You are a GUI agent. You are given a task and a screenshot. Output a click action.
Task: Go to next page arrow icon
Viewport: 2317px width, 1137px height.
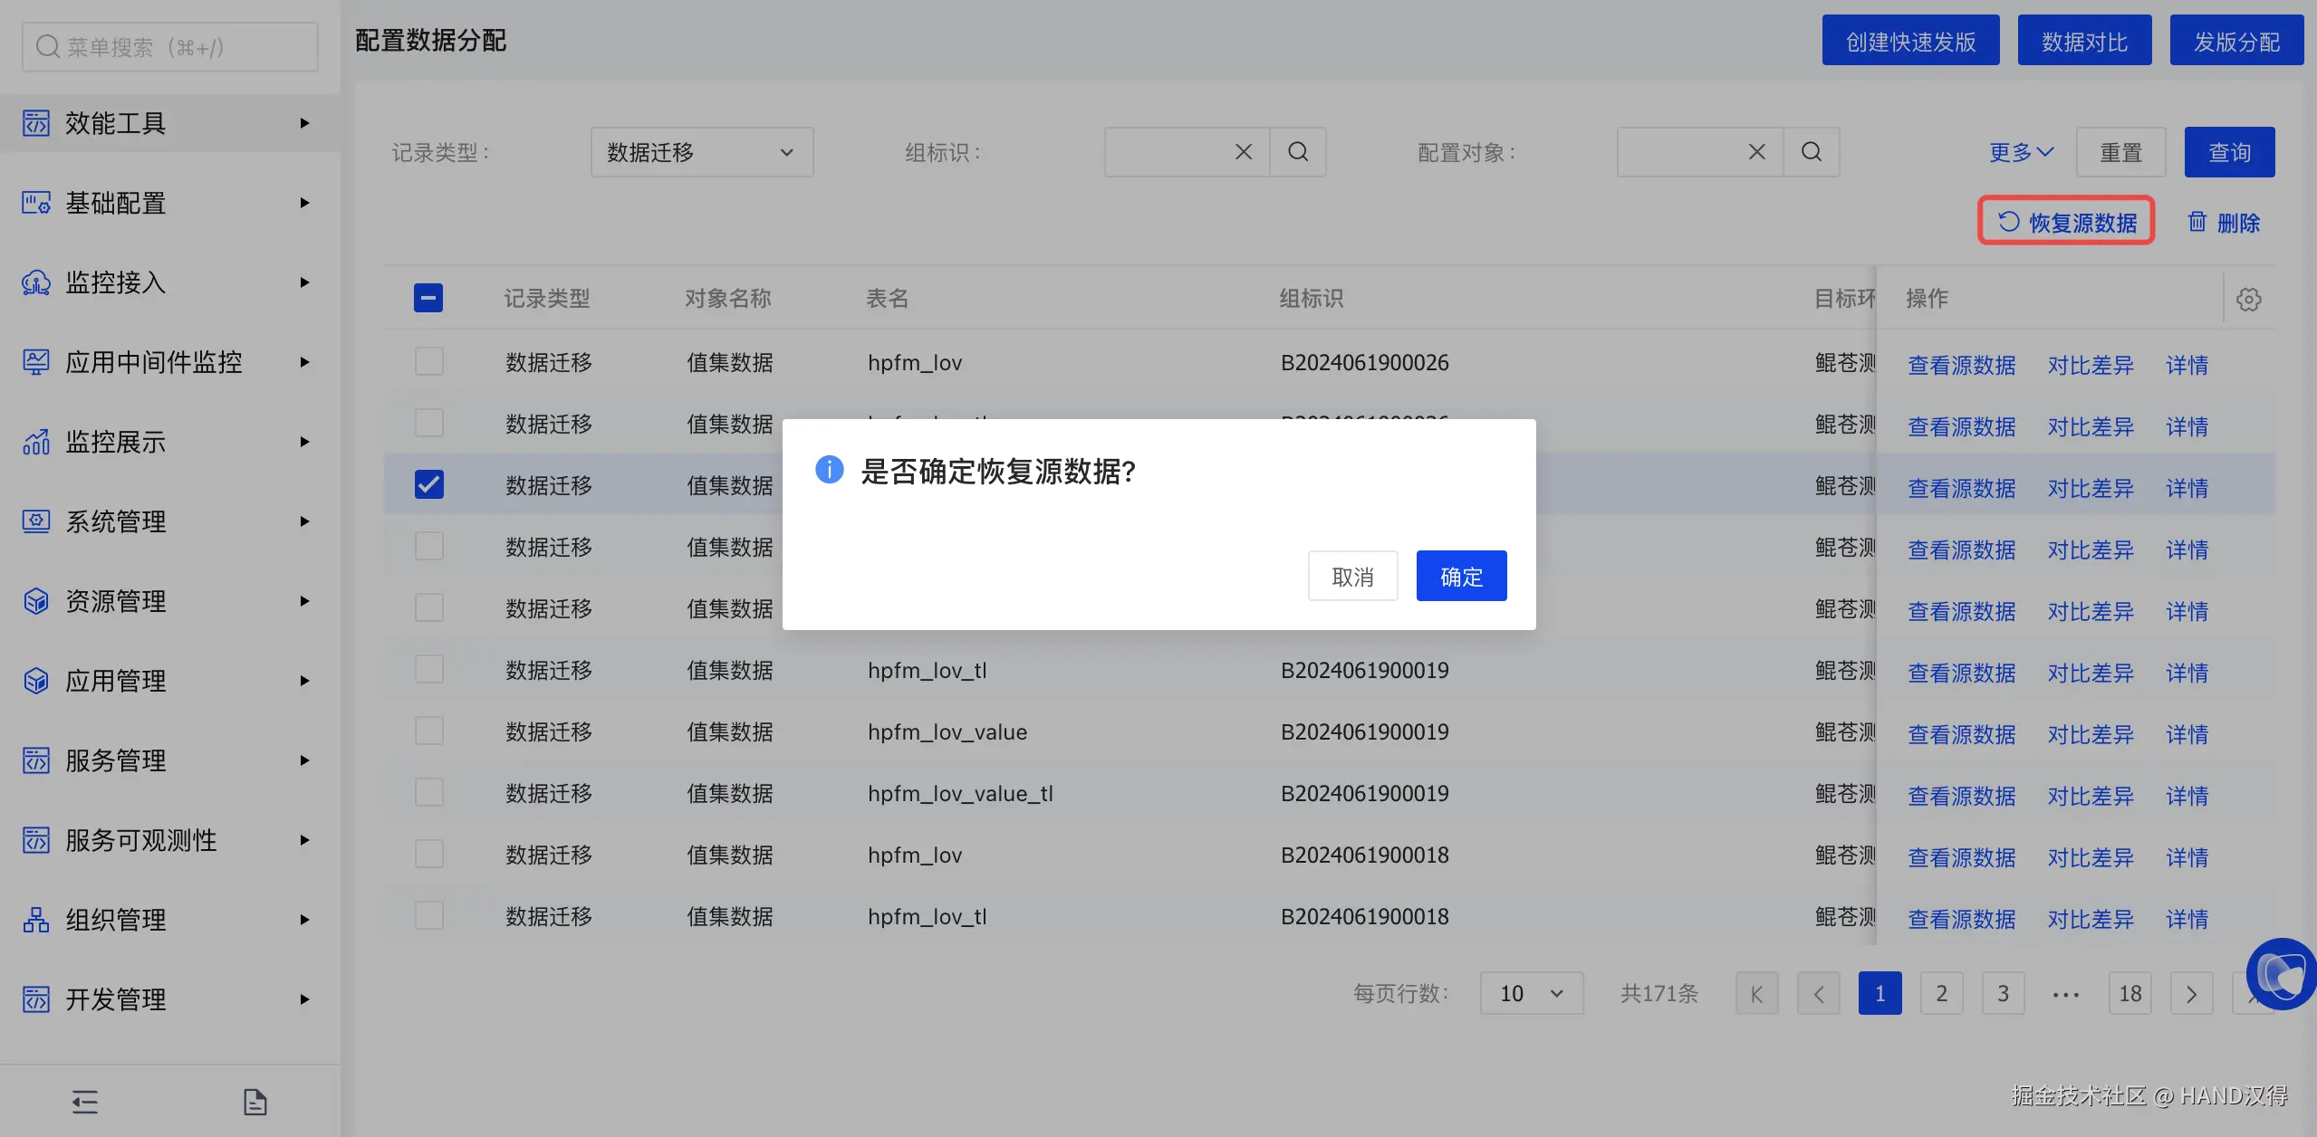tap(2191, 994)
